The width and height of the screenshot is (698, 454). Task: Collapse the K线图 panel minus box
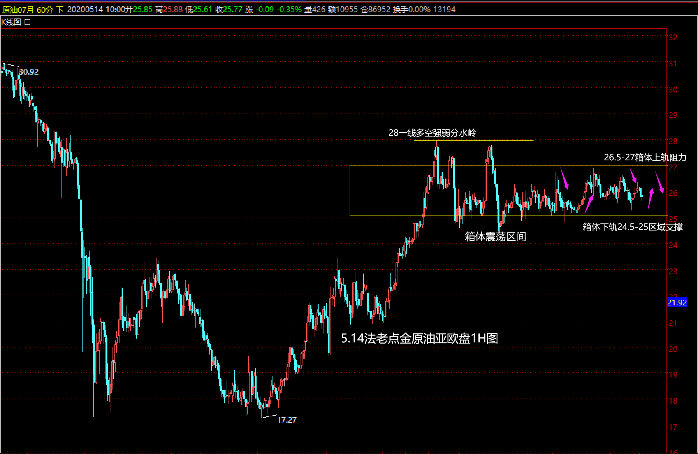coord(27,22)
